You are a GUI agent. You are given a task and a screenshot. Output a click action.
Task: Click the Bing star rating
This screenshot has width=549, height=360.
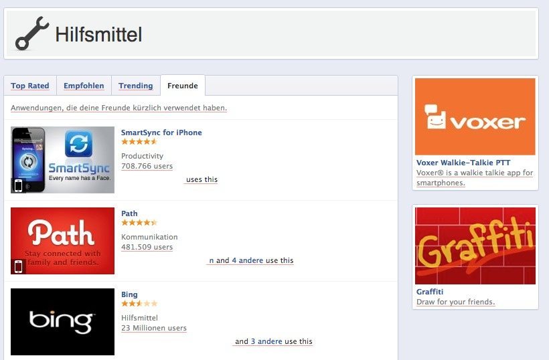(x=139, y=303)
